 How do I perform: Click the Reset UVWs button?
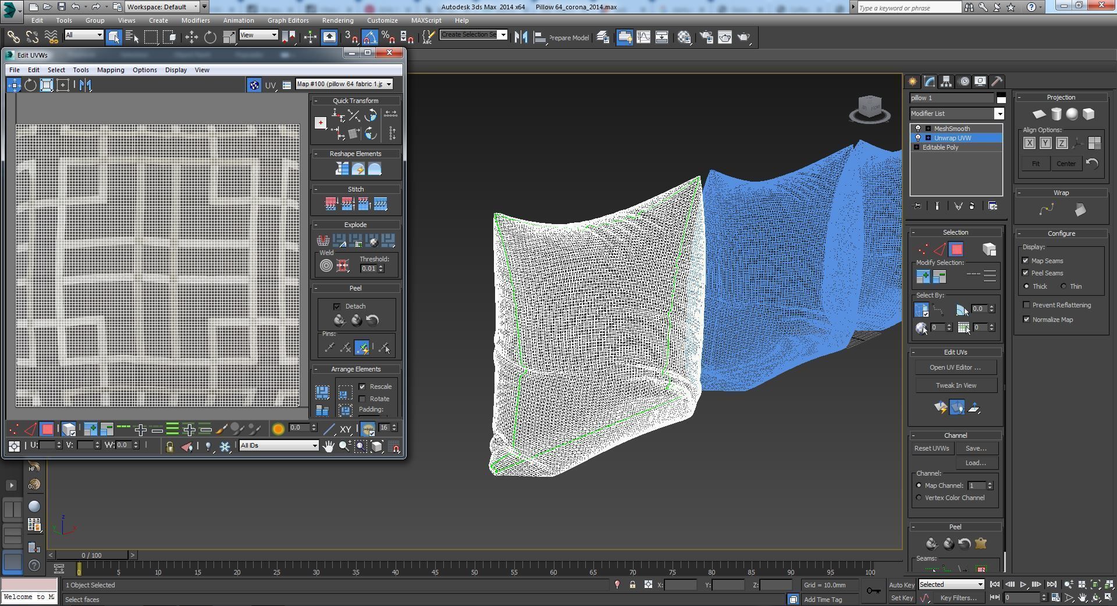pyautogui.click(x=931, y=448)
